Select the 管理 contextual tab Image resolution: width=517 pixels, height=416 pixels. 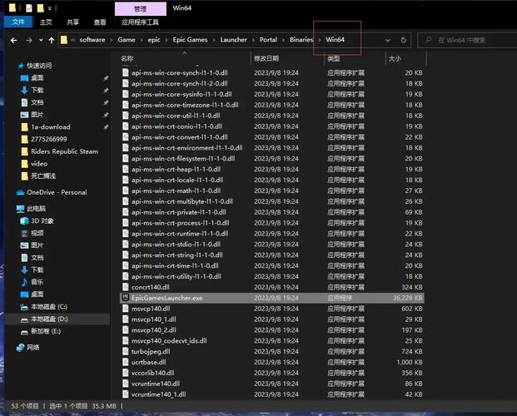141,9
